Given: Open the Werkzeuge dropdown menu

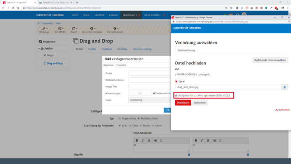Looking at the screenshot, I should pos(44,30).
